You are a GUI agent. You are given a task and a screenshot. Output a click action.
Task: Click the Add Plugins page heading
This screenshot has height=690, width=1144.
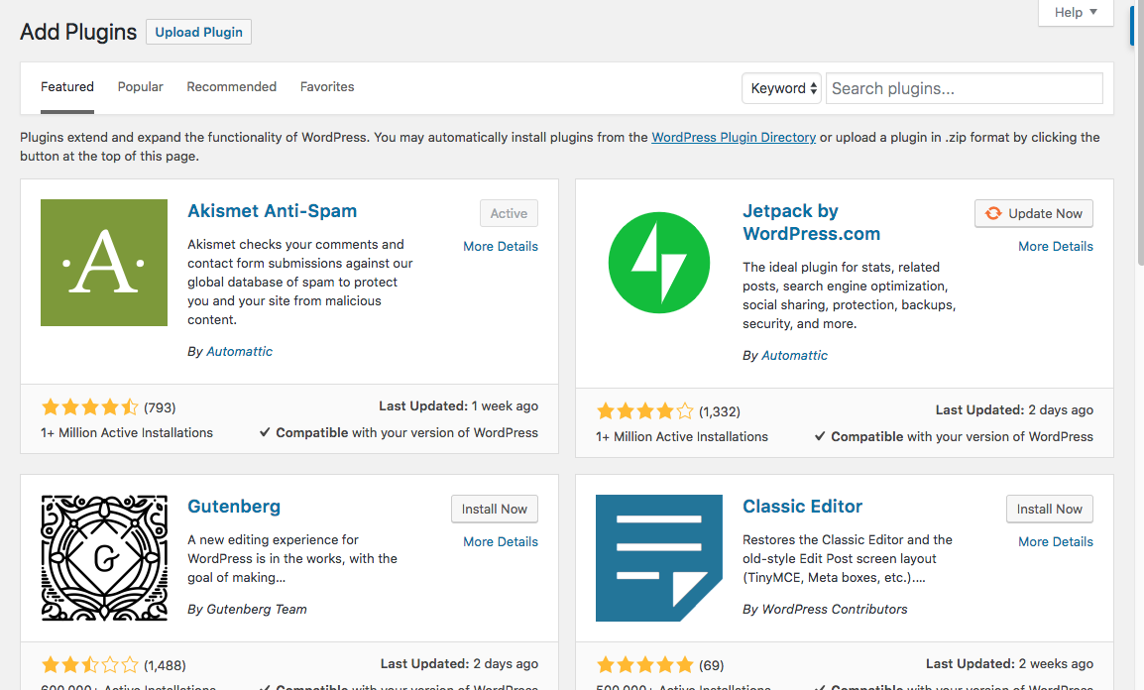(78, 32)
